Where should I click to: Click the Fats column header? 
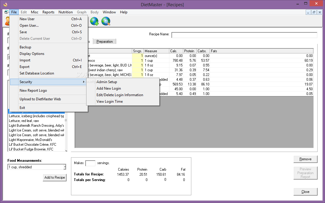coord(262,51)
